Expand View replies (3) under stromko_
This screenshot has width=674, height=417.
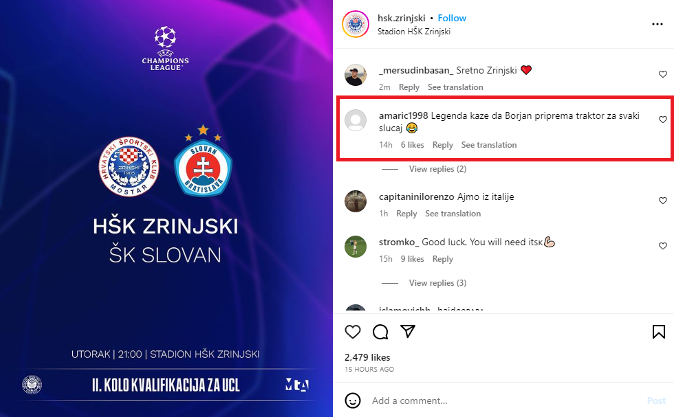437,283
